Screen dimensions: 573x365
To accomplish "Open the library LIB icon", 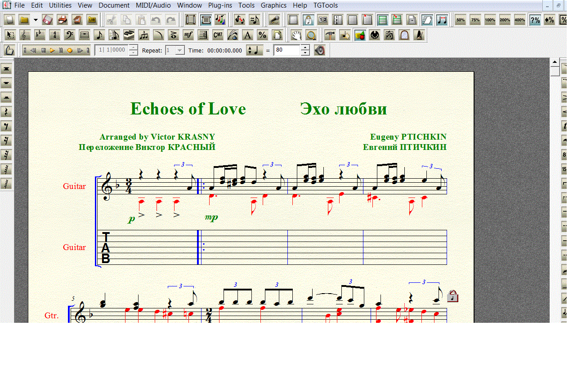I will (x=92, y=20).
